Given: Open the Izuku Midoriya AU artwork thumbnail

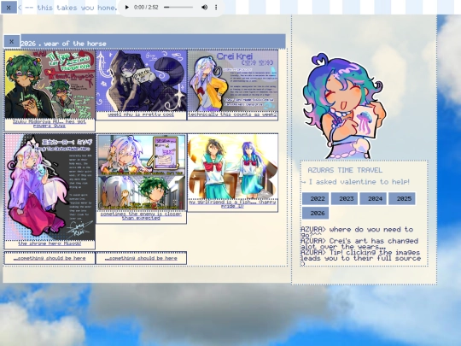Looking at the screenshot, I should [x=50, y=85].
